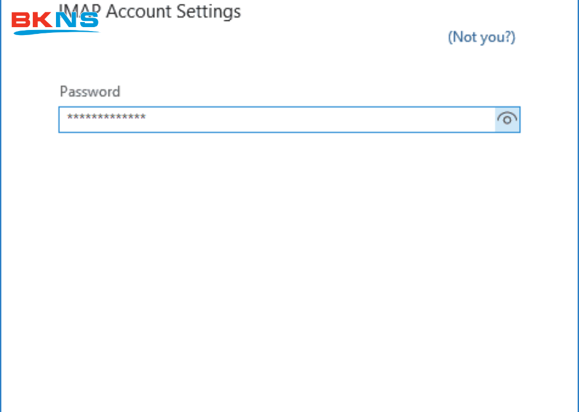The height and width of the screenshot is (412, 579).
Task: Place cursor before the first password asterisk
Action: (66, 118)
